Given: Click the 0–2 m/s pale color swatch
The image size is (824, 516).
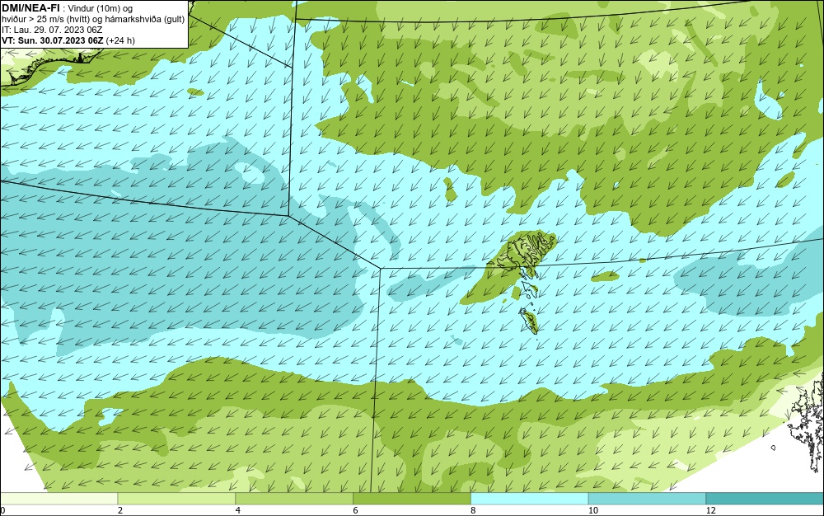Looking at the screenshot, I should pyautogui.click(x=59, y=499).
